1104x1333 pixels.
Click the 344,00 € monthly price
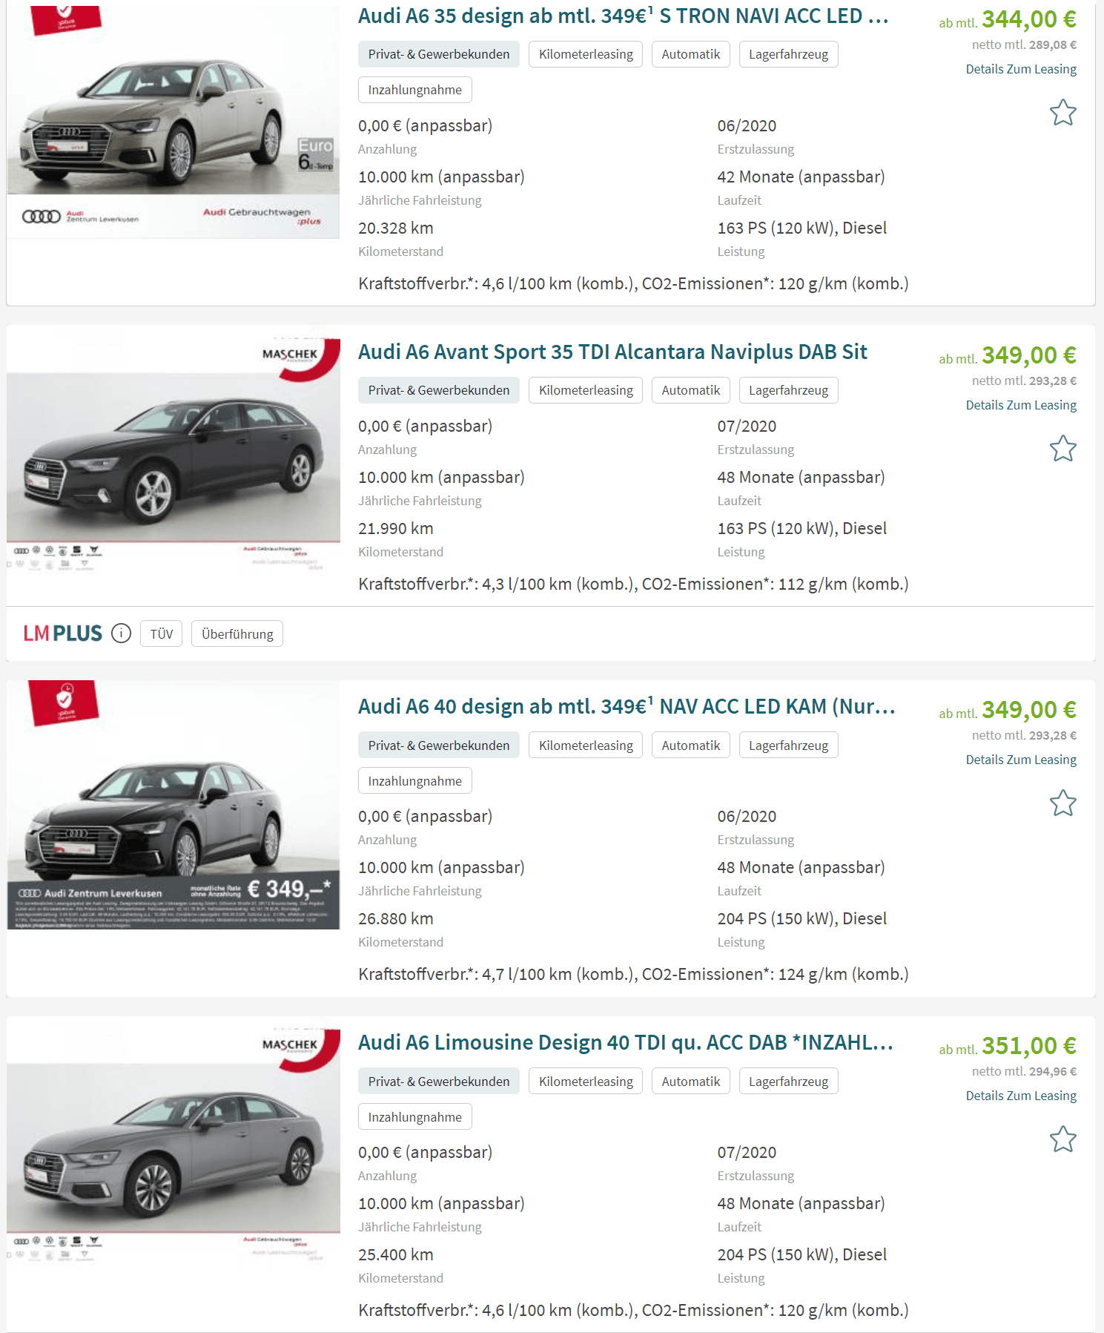coord(1029,19)
